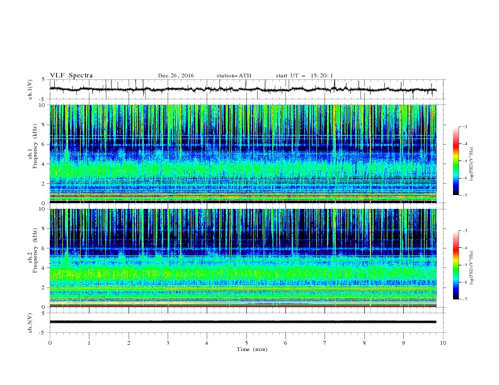Click the 'ch.3(V)' waveform axis label

pos(30,323)
